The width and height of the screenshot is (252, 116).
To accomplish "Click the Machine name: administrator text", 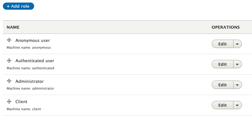I will [31, 88].
